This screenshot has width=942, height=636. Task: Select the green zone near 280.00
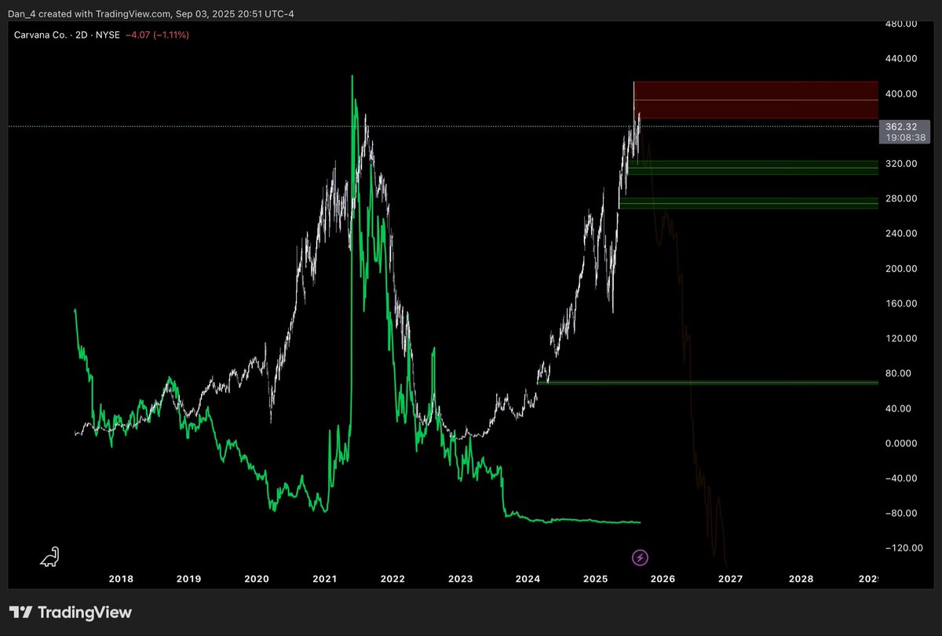coord(749,203)
